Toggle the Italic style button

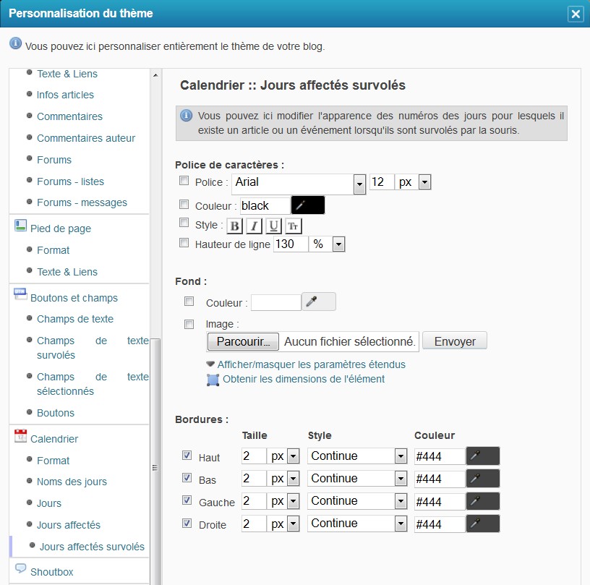(254, 226)
